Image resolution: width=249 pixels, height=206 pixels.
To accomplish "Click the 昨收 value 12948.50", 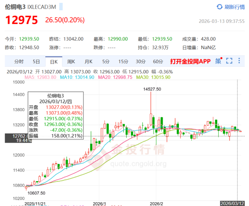I will [x=29, y=47].
